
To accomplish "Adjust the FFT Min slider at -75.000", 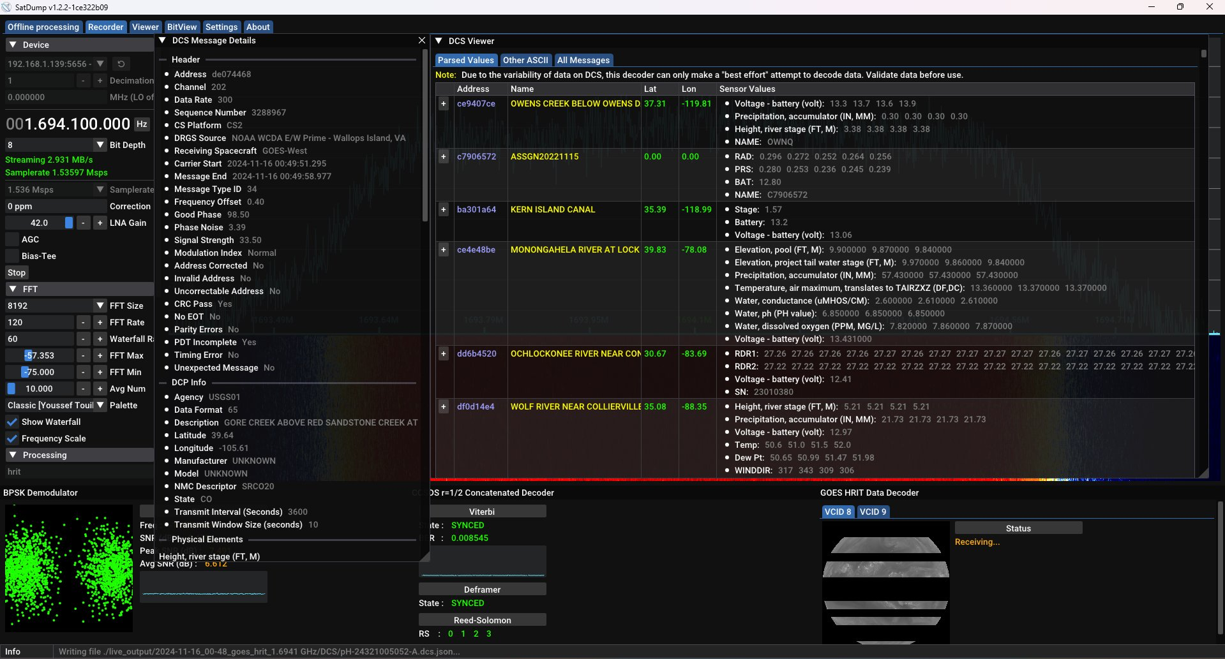I will tap(39, 372).
